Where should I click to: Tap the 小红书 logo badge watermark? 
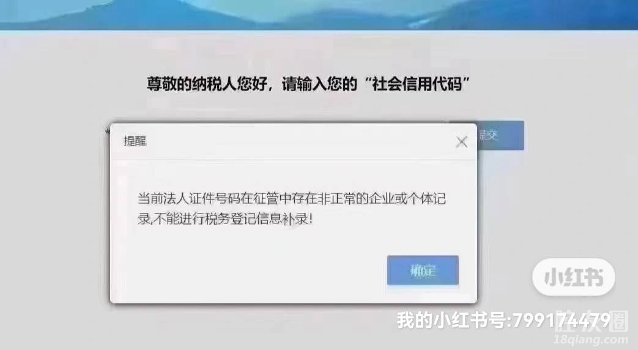click(x=574, y=277)
